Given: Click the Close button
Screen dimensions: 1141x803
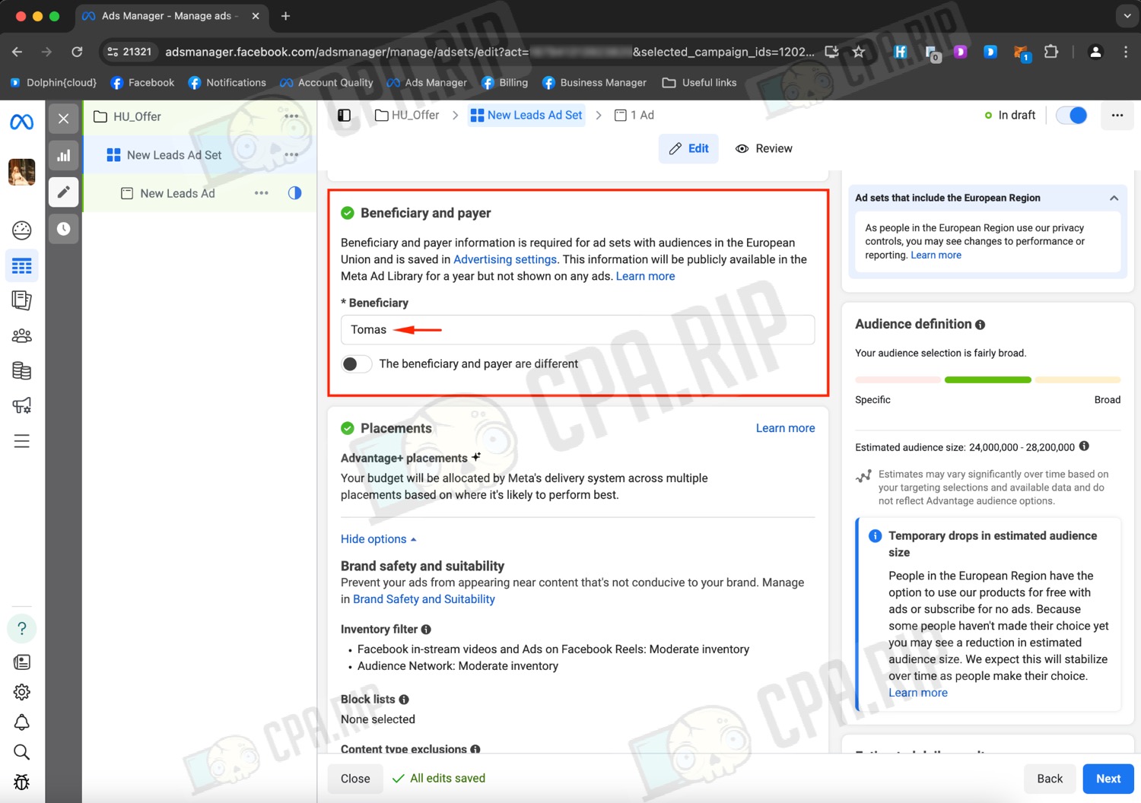Looking at the screenshot, I should [x=355, y=779].
